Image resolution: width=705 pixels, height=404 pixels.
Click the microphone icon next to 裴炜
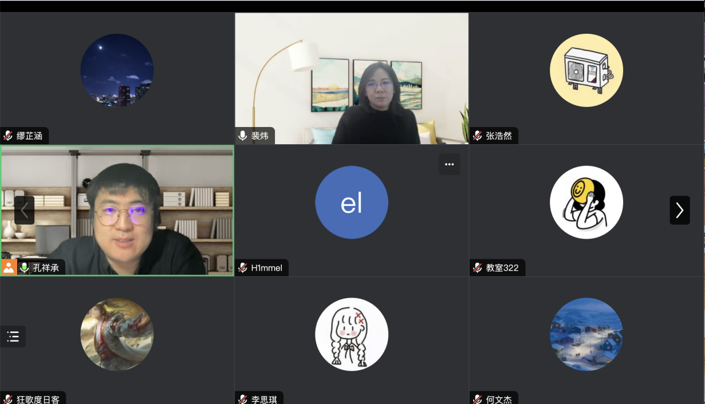243,136
